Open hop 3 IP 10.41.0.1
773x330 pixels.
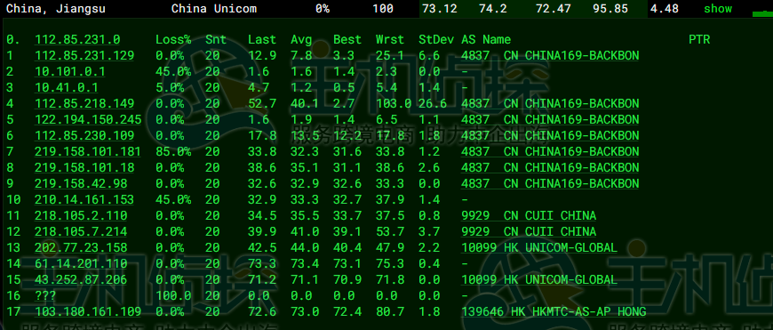pyautogui.click(x=67, y=87)
